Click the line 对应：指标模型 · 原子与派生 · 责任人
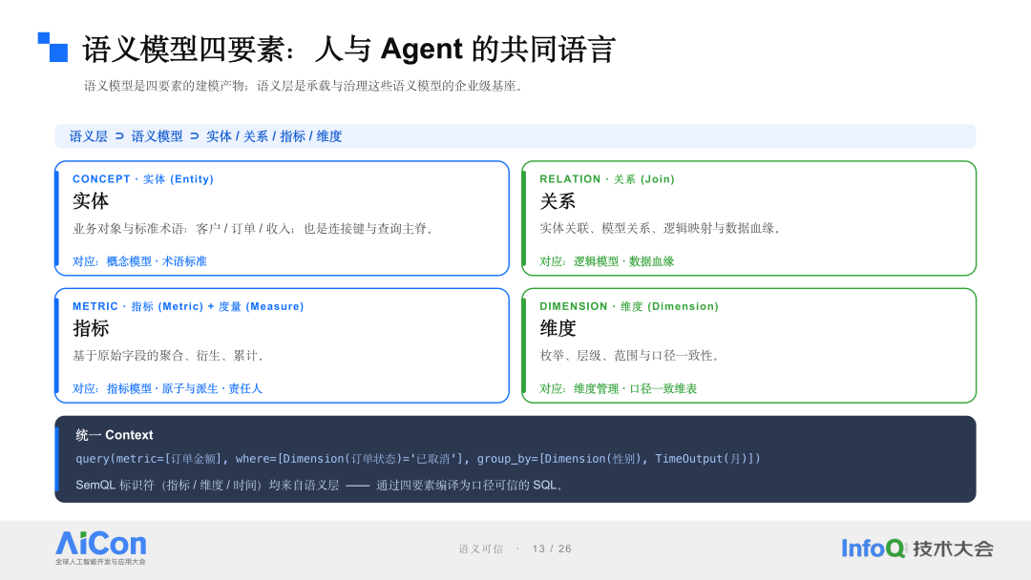This screenshot has width=1031, height=580. coord(168,389)
